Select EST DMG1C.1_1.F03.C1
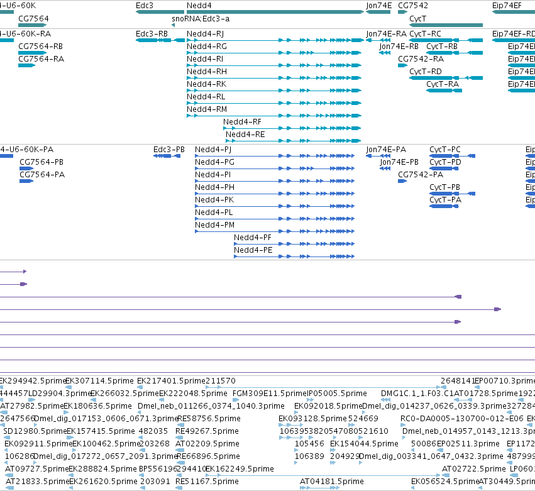This screenshot has height=491, width=535. click(417, 394)
